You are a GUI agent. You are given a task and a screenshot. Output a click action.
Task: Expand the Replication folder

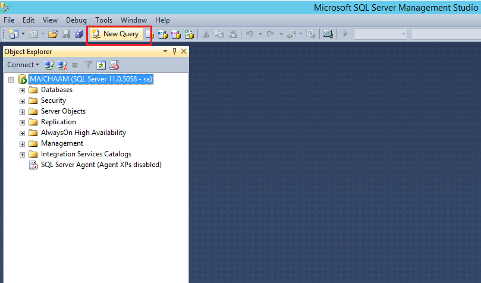click(22, 122)
